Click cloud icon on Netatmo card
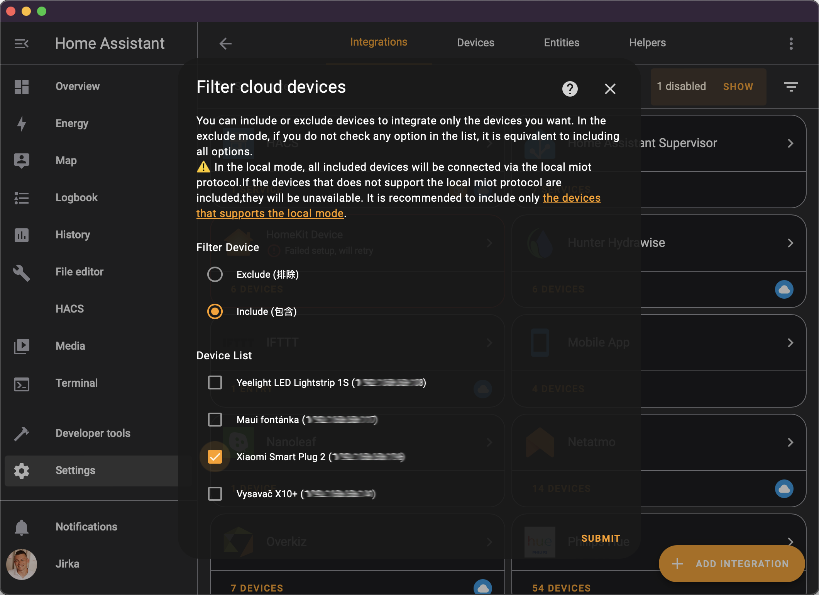819x595 pixels. (784, 489)
